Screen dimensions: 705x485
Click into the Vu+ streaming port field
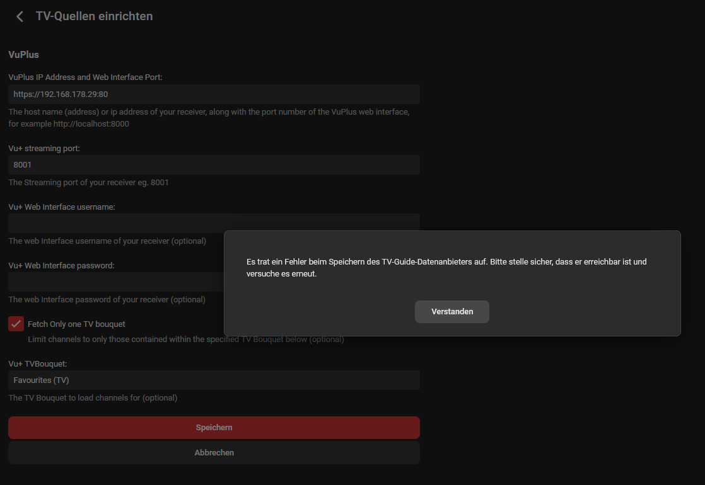click(214, 164)
